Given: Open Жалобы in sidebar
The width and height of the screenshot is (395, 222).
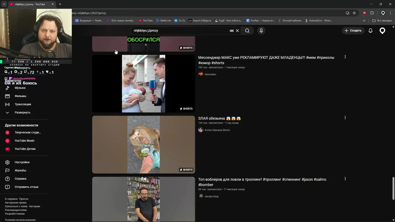Looking at the screenshot, I should click(20, 171).
